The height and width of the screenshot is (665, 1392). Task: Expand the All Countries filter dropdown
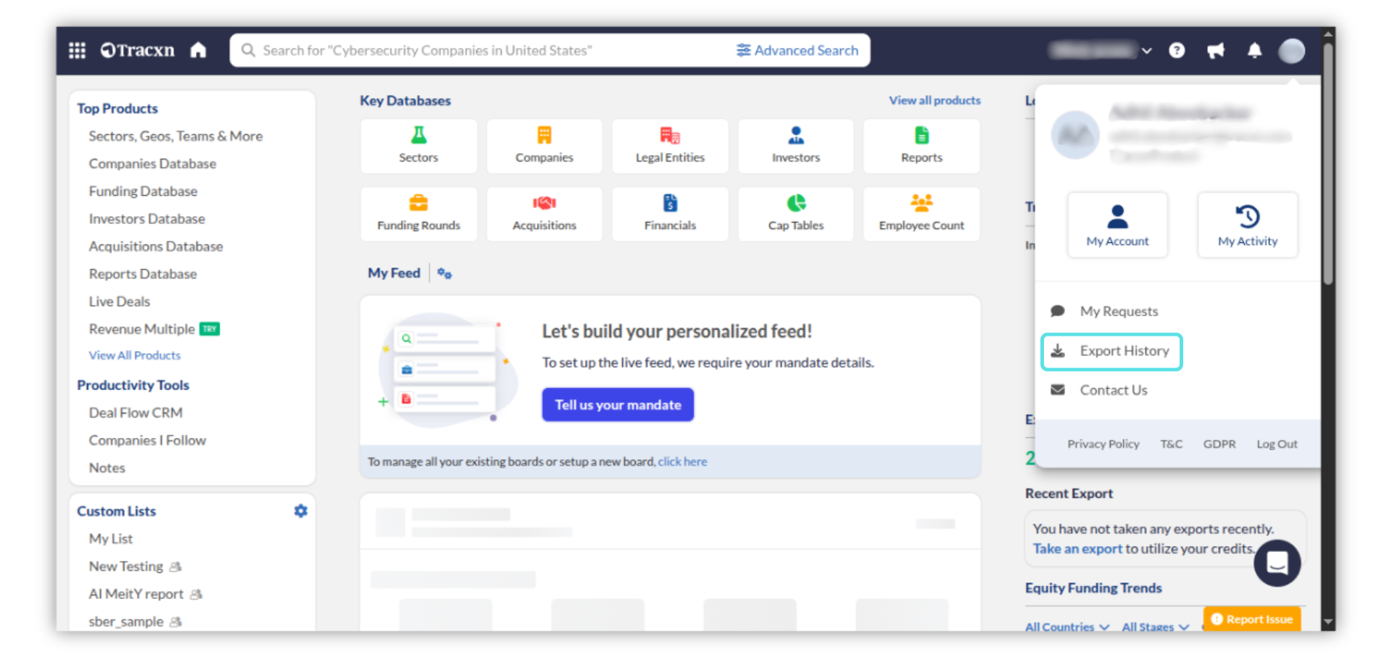1066,627
